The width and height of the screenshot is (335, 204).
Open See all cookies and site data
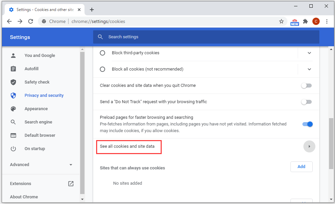pyautogui.click(x=127, y=146)
